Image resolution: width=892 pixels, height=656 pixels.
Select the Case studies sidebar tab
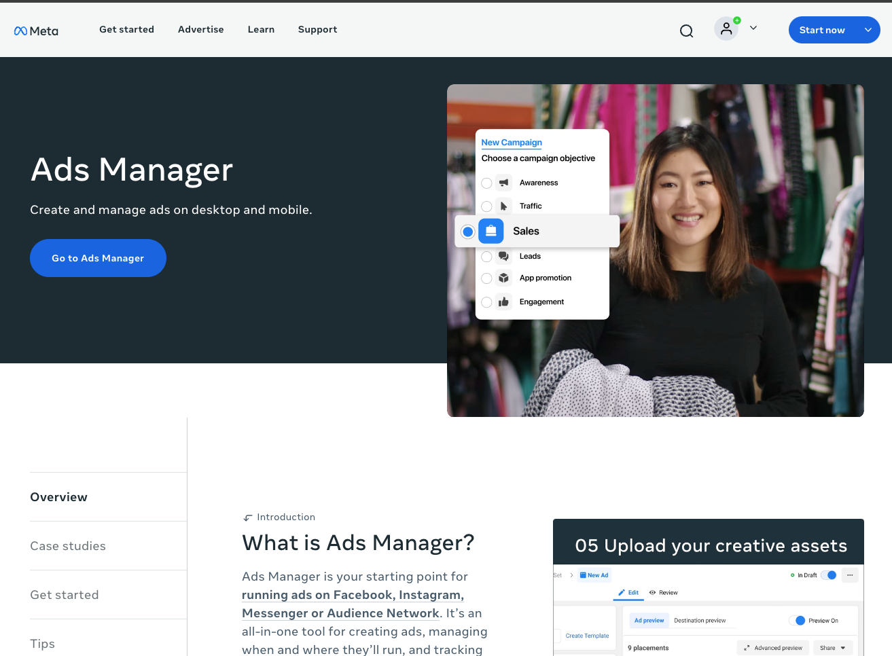point(108,546)
